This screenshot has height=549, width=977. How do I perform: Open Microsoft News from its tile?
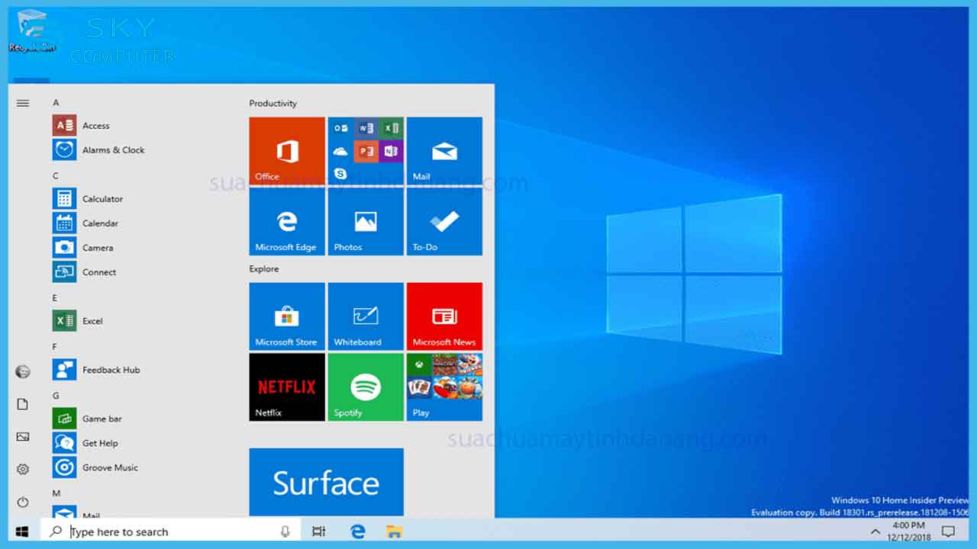click(444, 316)
